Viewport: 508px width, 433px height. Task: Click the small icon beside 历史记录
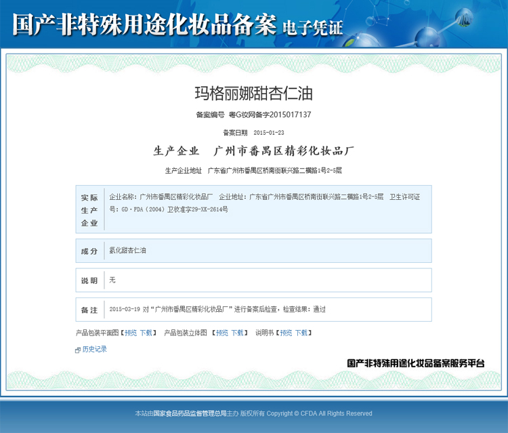tap(78, 350)
